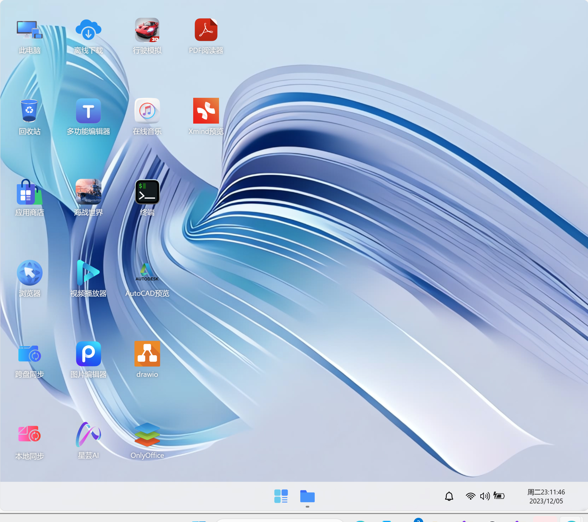Open the taskbar start menu grid icon
The image size is (588, 522).
(x=281, y=496)
